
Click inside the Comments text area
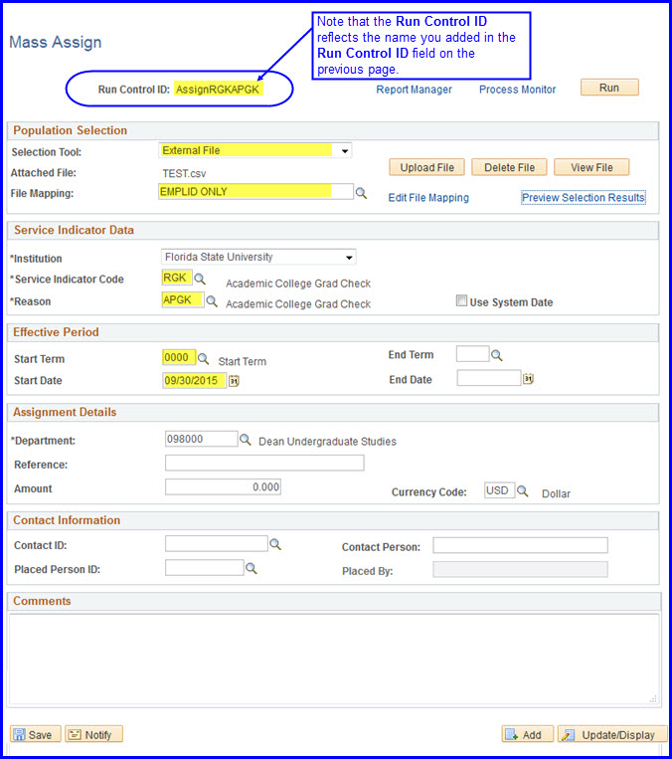(x=334, y=657)
